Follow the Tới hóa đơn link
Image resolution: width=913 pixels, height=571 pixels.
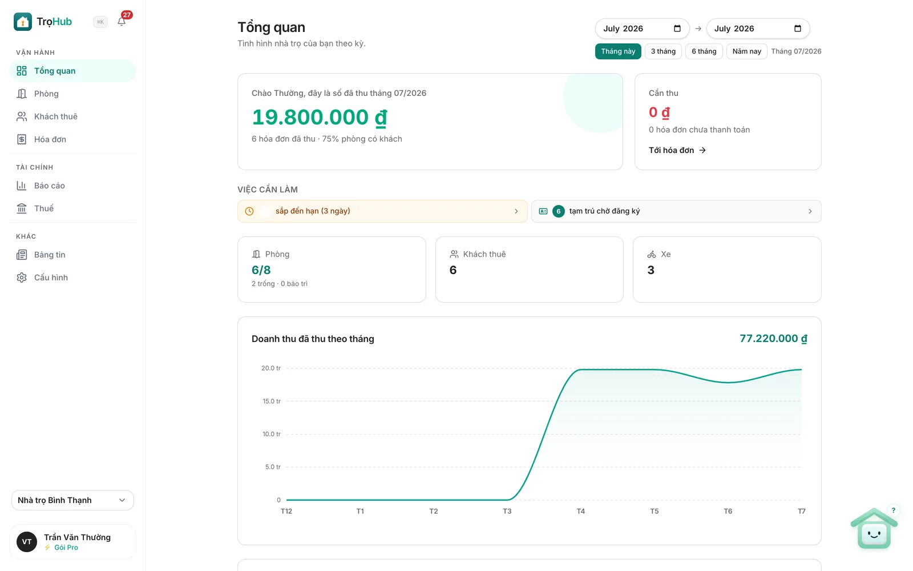click(677, 150)
